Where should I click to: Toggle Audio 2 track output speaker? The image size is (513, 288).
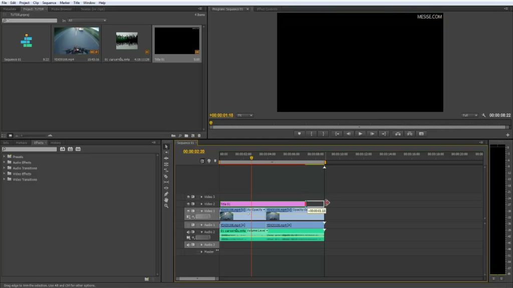tap(188, 232)
